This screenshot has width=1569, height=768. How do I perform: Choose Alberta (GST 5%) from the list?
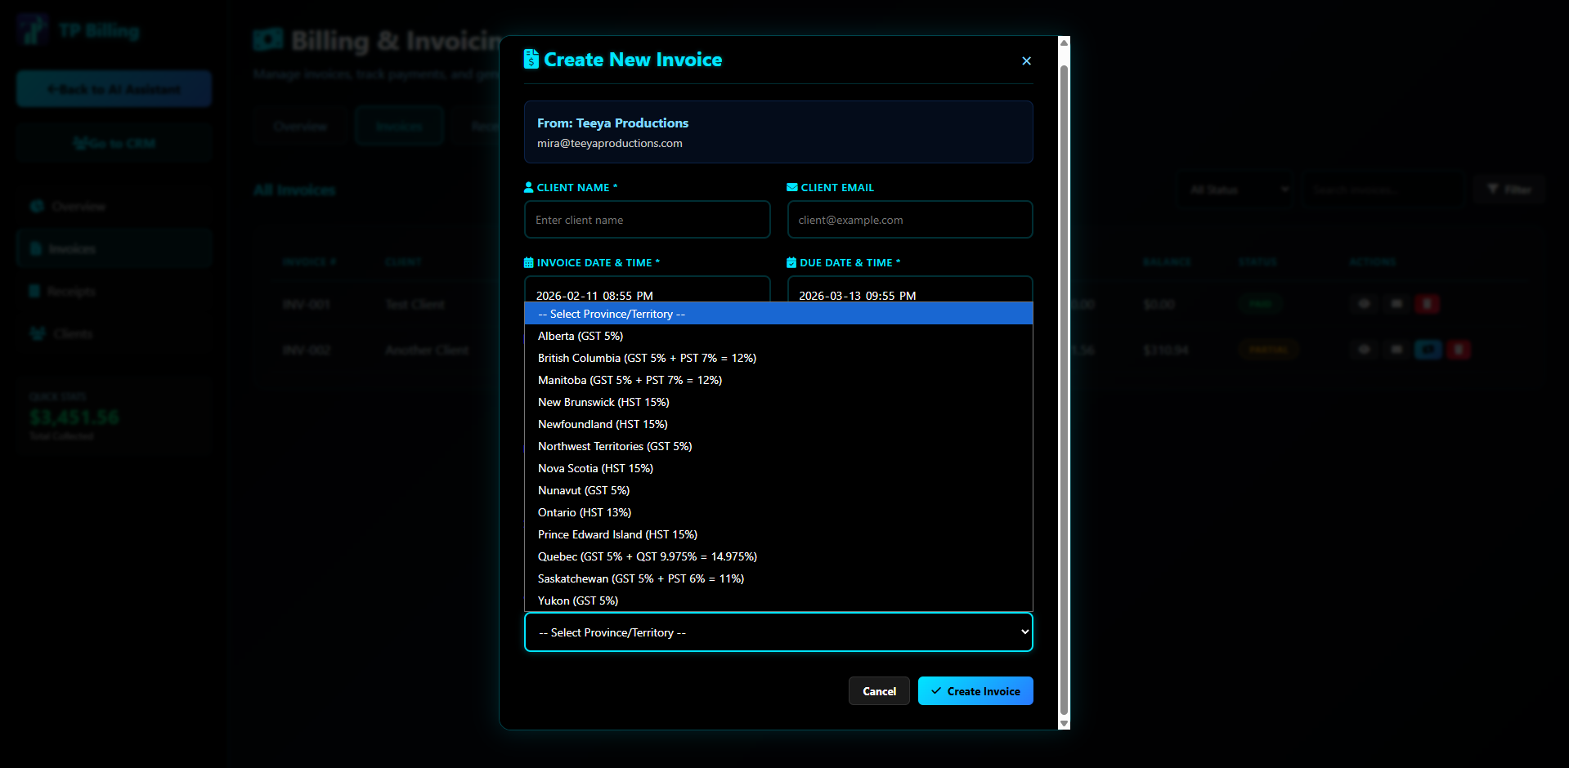581,336
